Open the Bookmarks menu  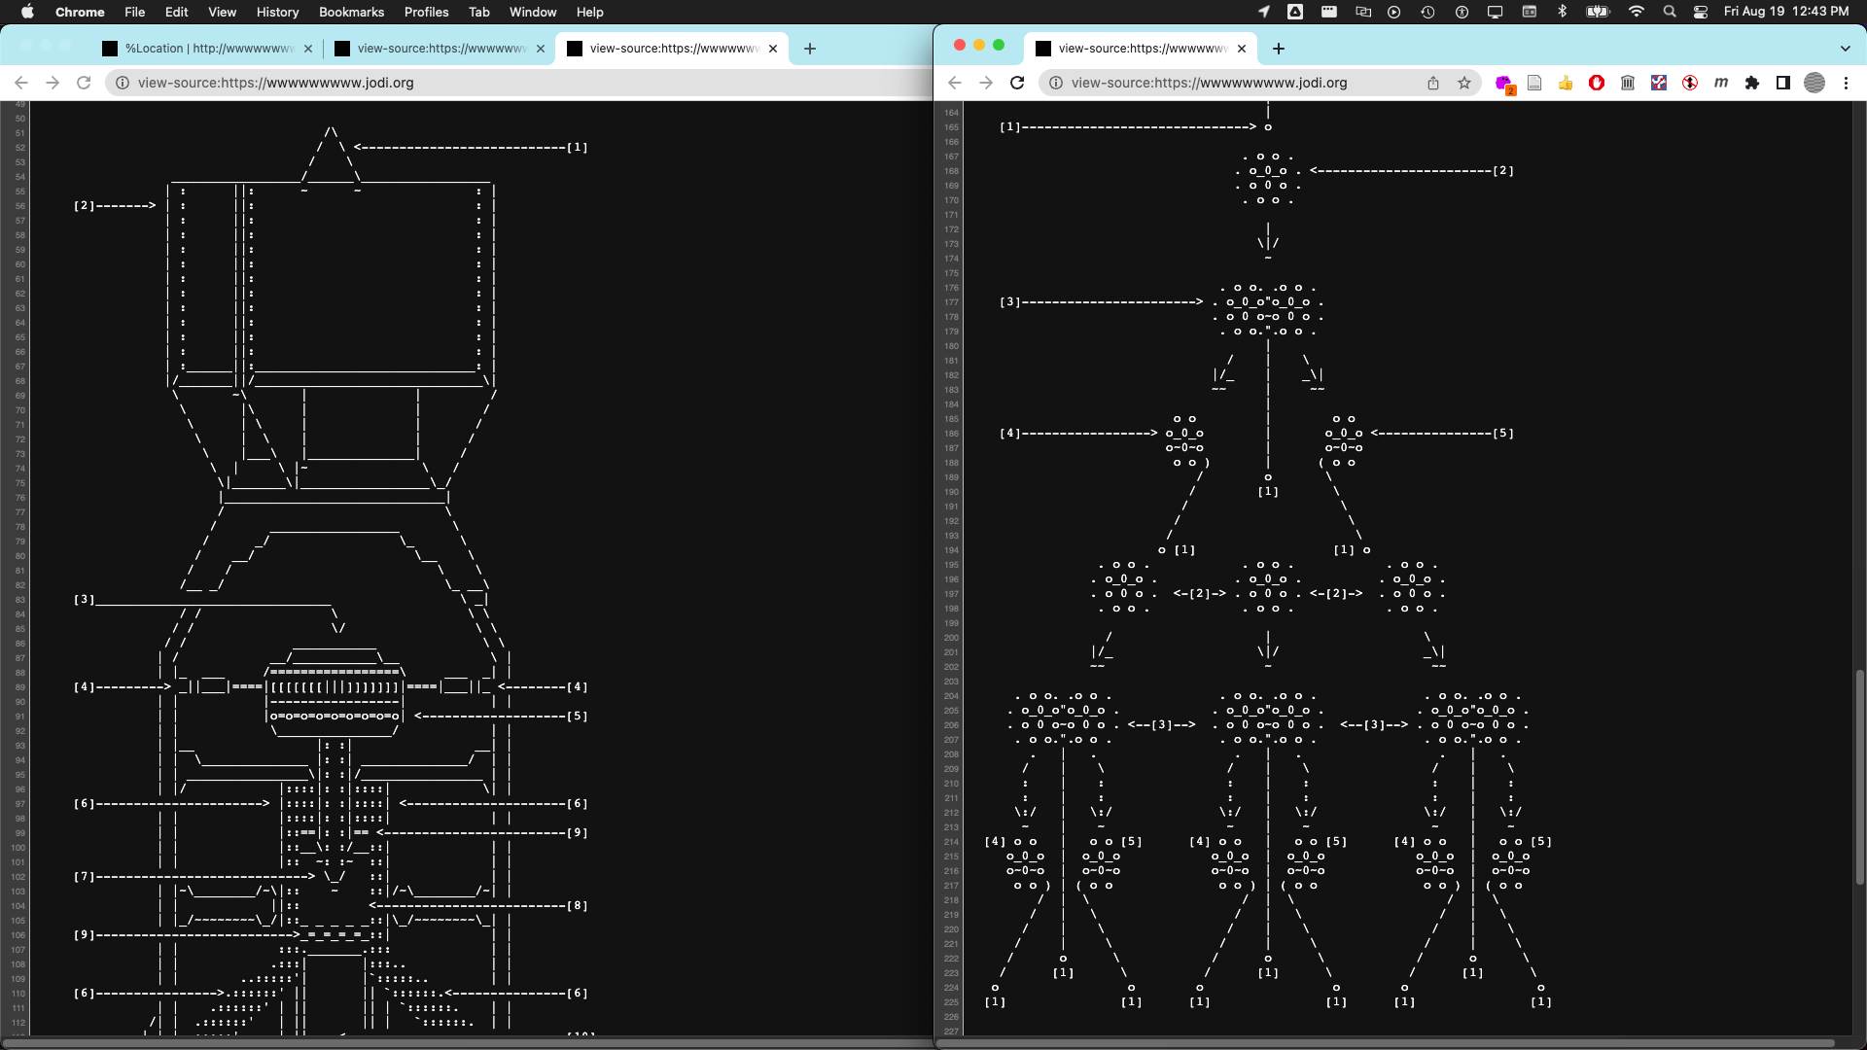coord(351,12)
